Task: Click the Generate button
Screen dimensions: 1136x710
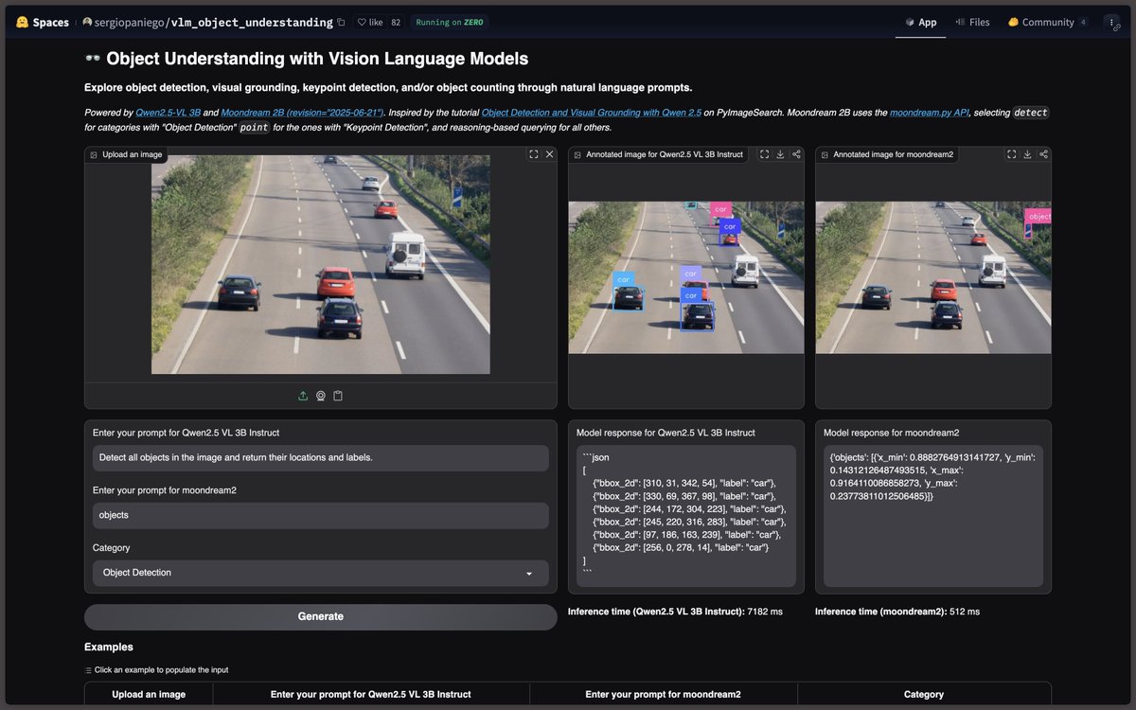Action: pyautogui.click(x=321, y=616)
